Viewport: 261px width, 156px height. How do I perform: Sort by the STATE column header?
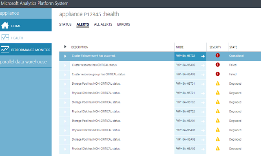tap(233, 47)
